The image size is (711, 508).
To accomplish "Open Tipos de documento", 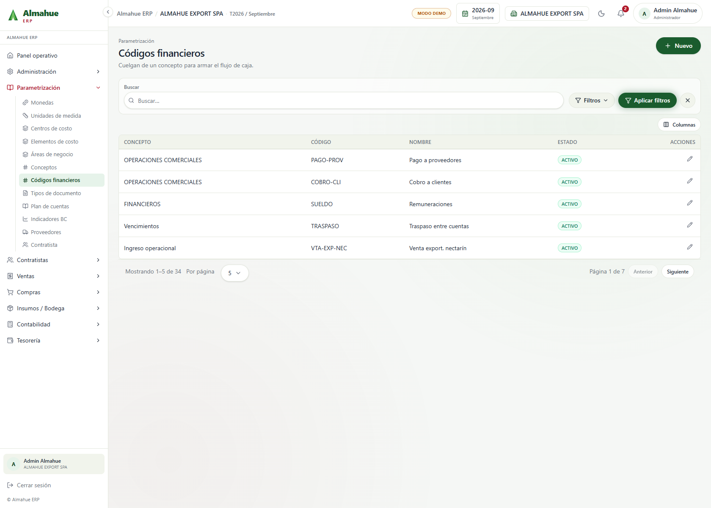I will (x=62, y=193).
